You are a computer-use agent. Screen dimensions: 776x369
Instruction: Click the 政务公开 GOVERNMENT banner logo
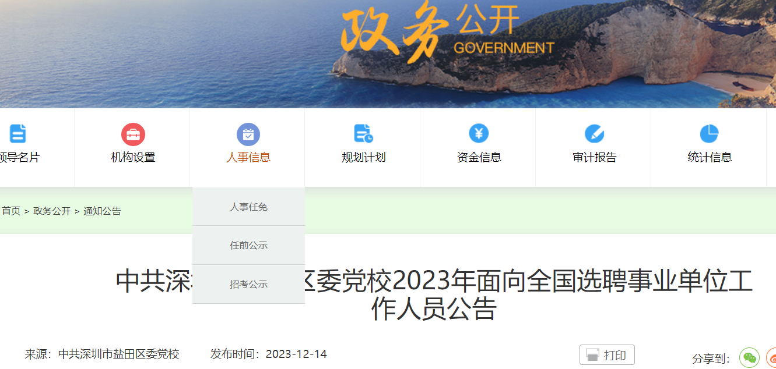(x=448, y=33)
